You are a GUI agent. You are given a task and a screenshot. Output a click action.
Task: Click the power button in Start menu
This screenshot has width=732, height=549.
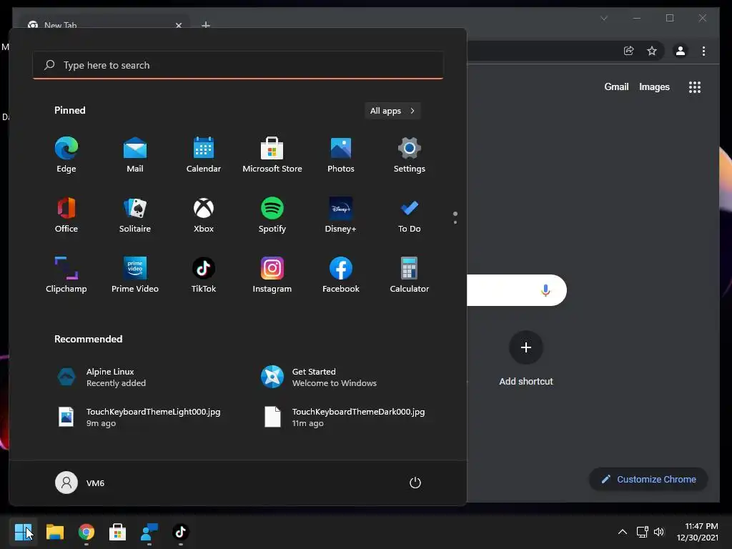(x=415, y=483)
